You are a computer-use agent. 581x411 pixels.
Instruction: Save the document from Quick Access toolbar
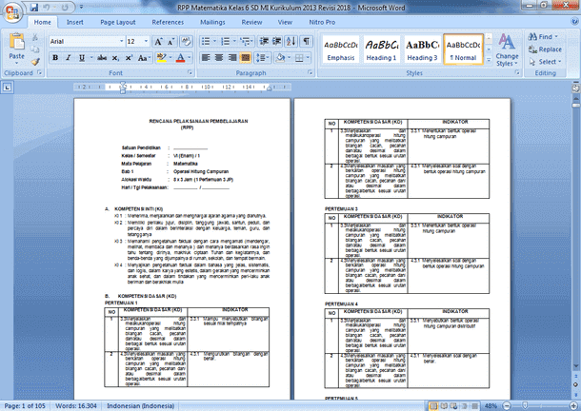tap(34, 7)
